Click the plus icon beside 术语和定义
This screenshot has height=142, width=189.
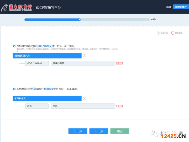click(85, 99)
